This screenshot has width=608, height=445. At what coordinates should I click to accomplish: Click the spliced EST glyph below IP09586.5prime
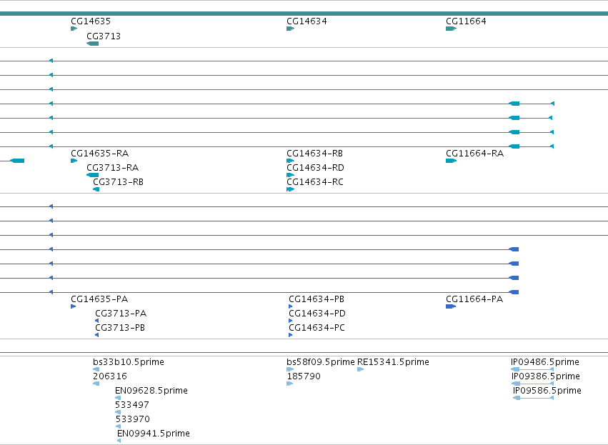[533, 398]
